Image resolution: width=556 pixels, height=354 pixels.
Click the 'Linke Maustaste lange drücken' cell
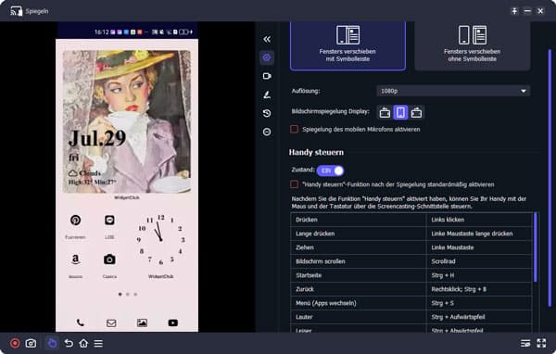point(479,234)
